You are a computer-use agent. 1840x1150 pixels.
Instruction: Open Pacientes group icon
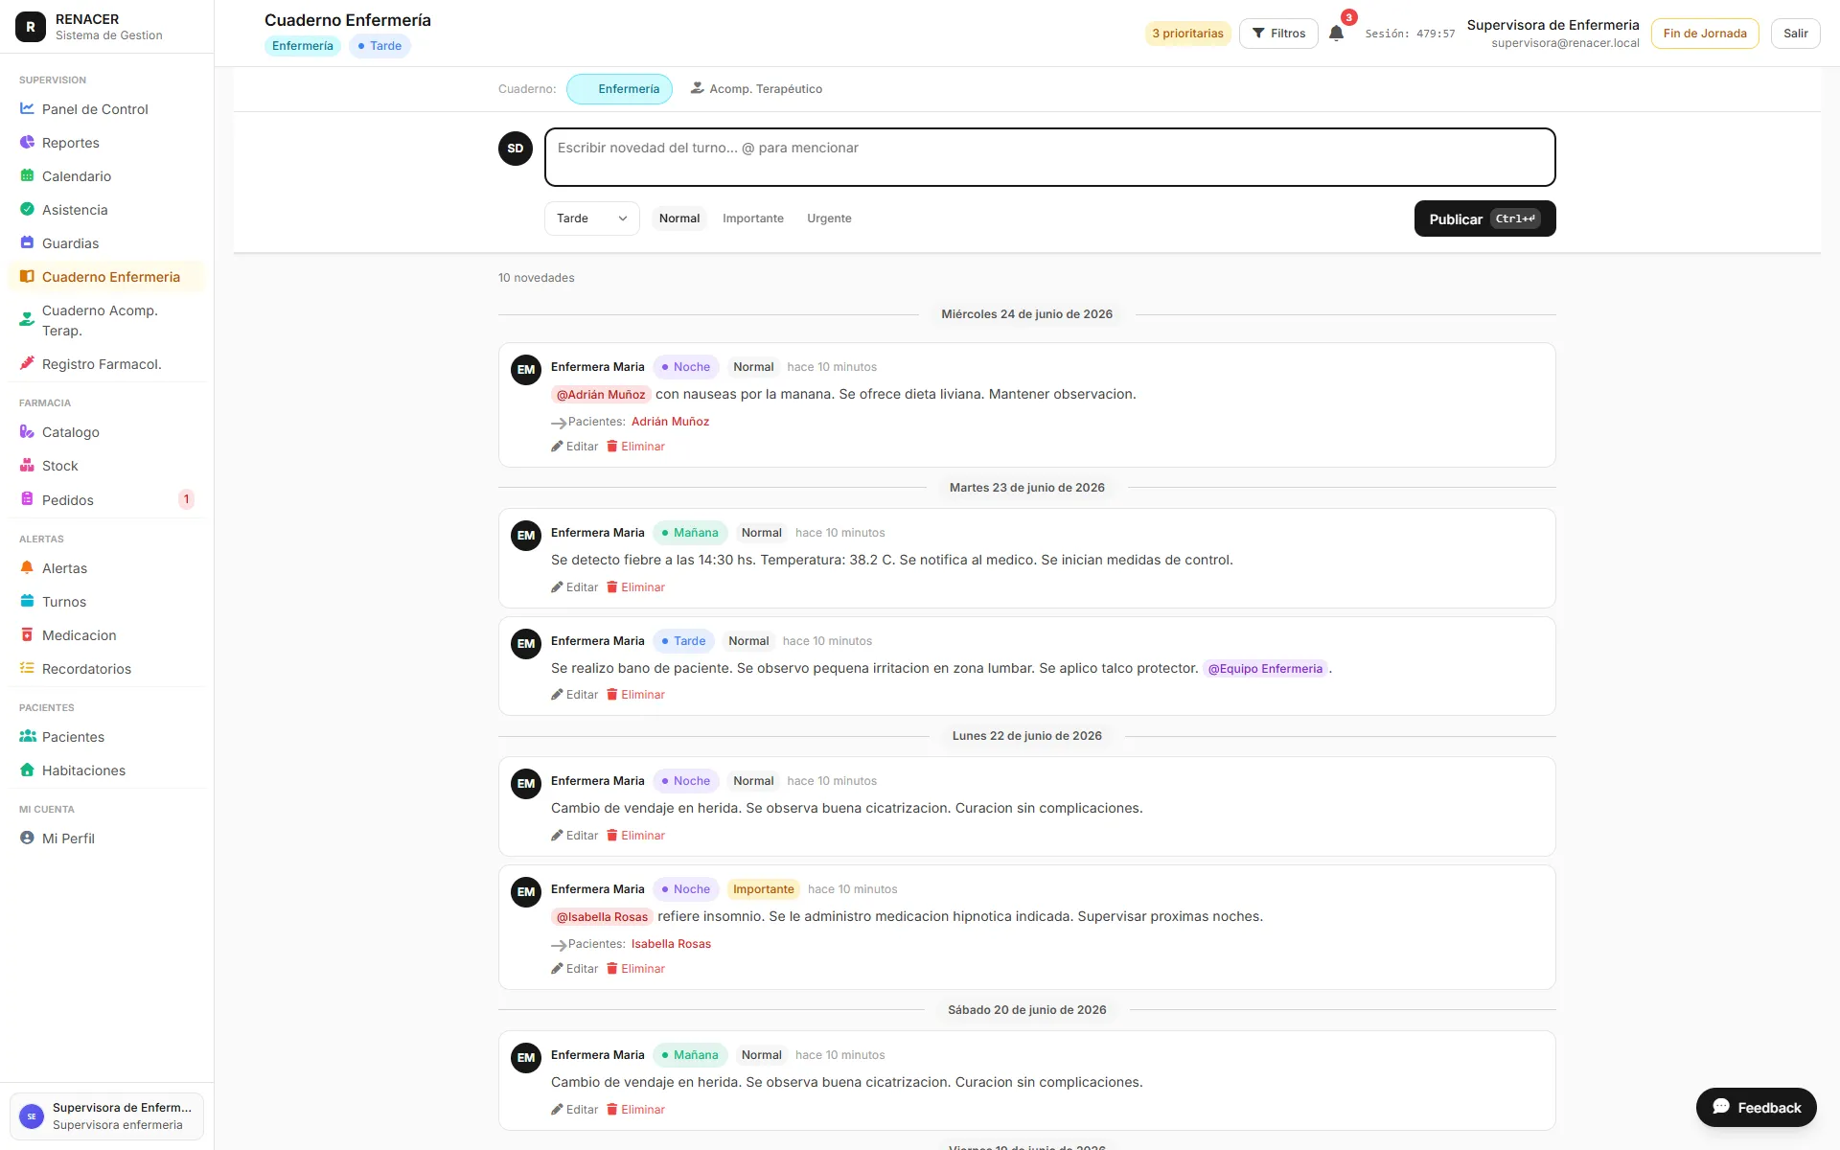click(x=27, y=736)
